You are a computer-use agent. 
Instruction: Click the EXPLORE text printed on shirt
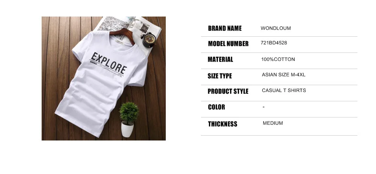[109, 63]
